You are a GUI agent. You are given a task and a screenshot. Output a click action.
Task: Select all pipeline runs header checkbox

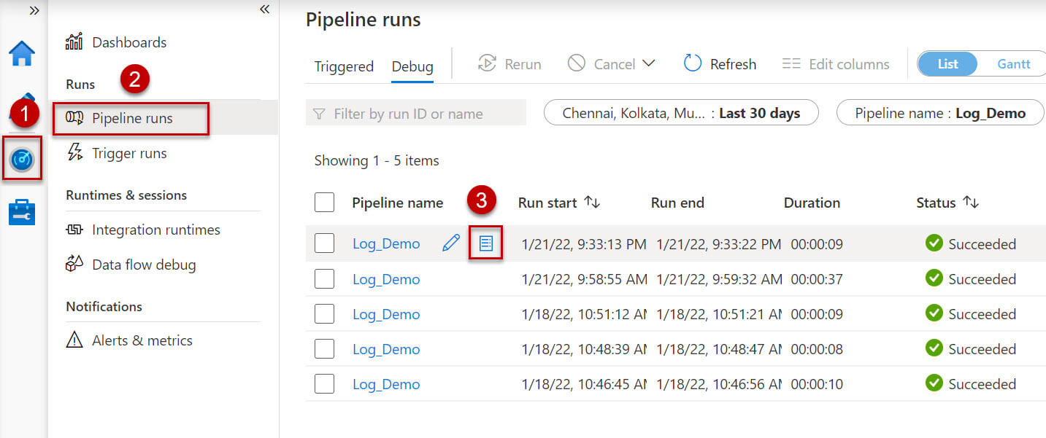[x=324, y=203]
